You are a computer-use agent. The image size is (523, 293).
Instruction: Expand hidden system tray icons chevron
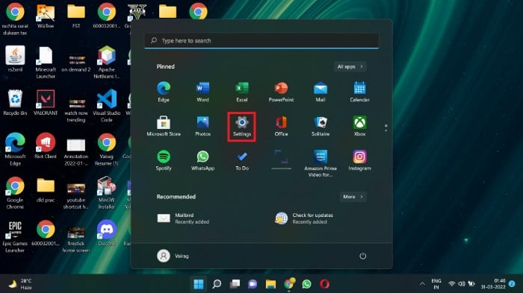pos(422,284)
